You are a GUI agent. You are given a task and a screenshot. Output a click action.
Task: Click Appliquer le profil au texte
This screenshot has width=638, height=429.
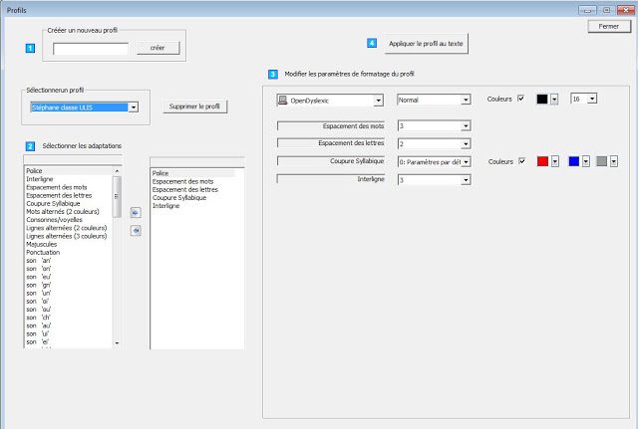426,44
